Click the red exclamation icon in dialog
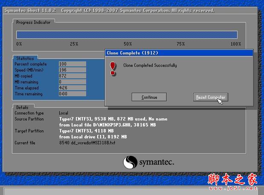Screen dimensions: 264x195 click(x=113, y=69)
